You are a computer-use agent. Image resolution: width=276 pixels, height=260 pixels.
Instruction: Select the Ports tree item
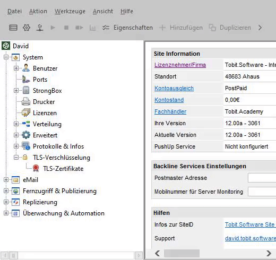(40, 80)
